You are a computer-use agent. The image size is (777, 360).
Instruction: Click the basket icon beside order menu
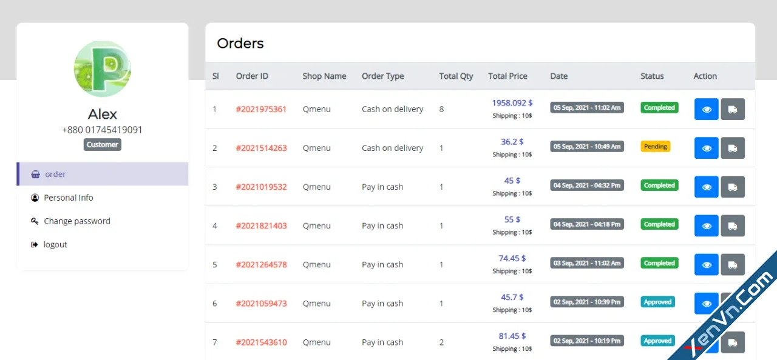35,174
